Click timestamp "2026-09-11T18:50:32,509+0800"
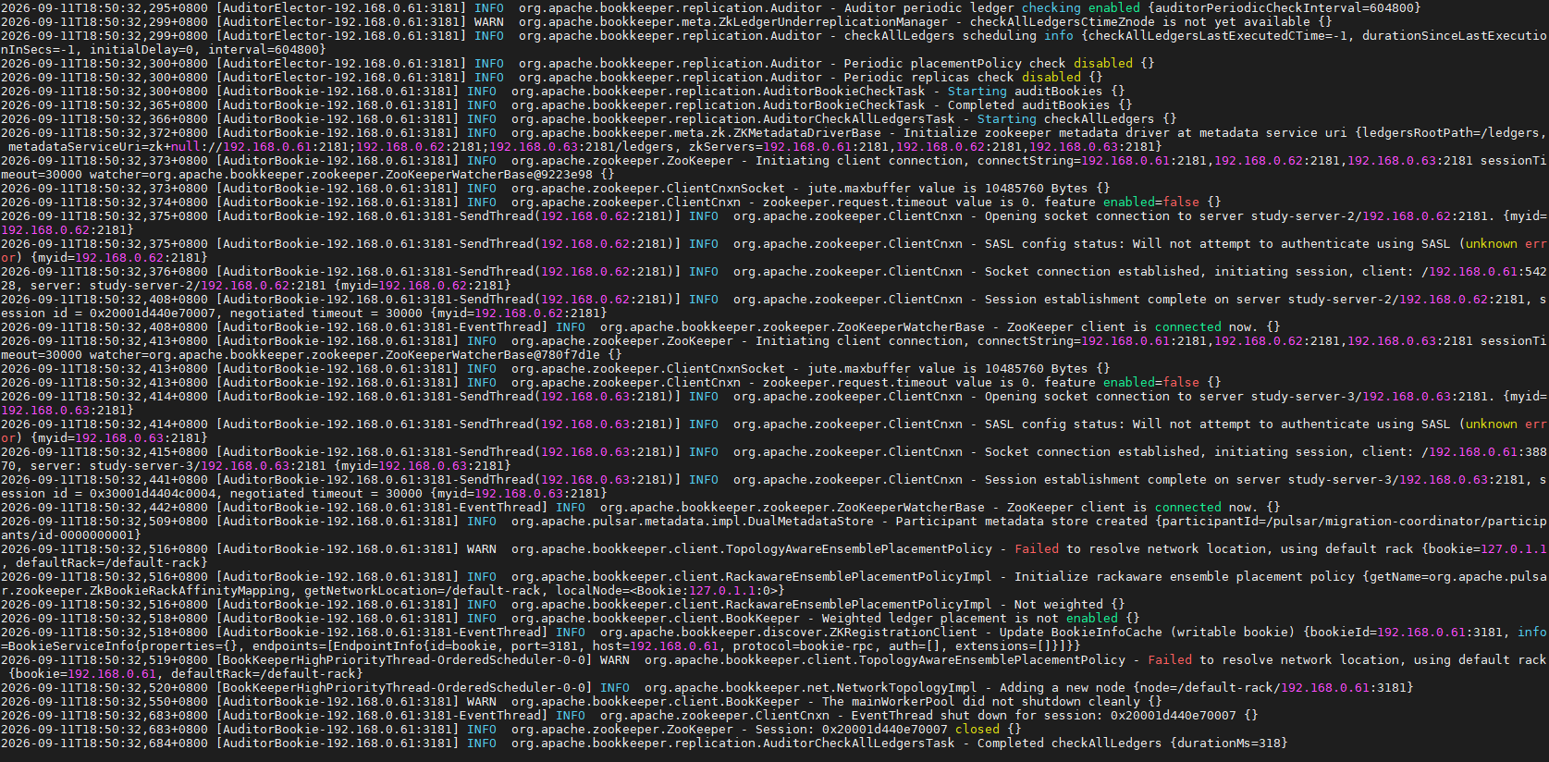Image resolution: width=1549 pixels, height=762 pixels. pyautogui.click(x=104, y=522)
